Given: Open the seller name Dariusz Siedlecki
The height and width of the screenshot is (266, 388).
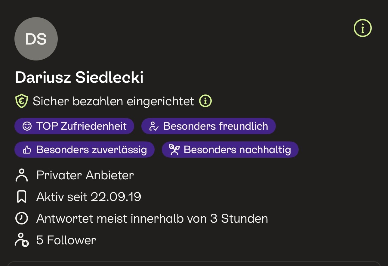Looking at the screenshot, I should tap(79, 78).
